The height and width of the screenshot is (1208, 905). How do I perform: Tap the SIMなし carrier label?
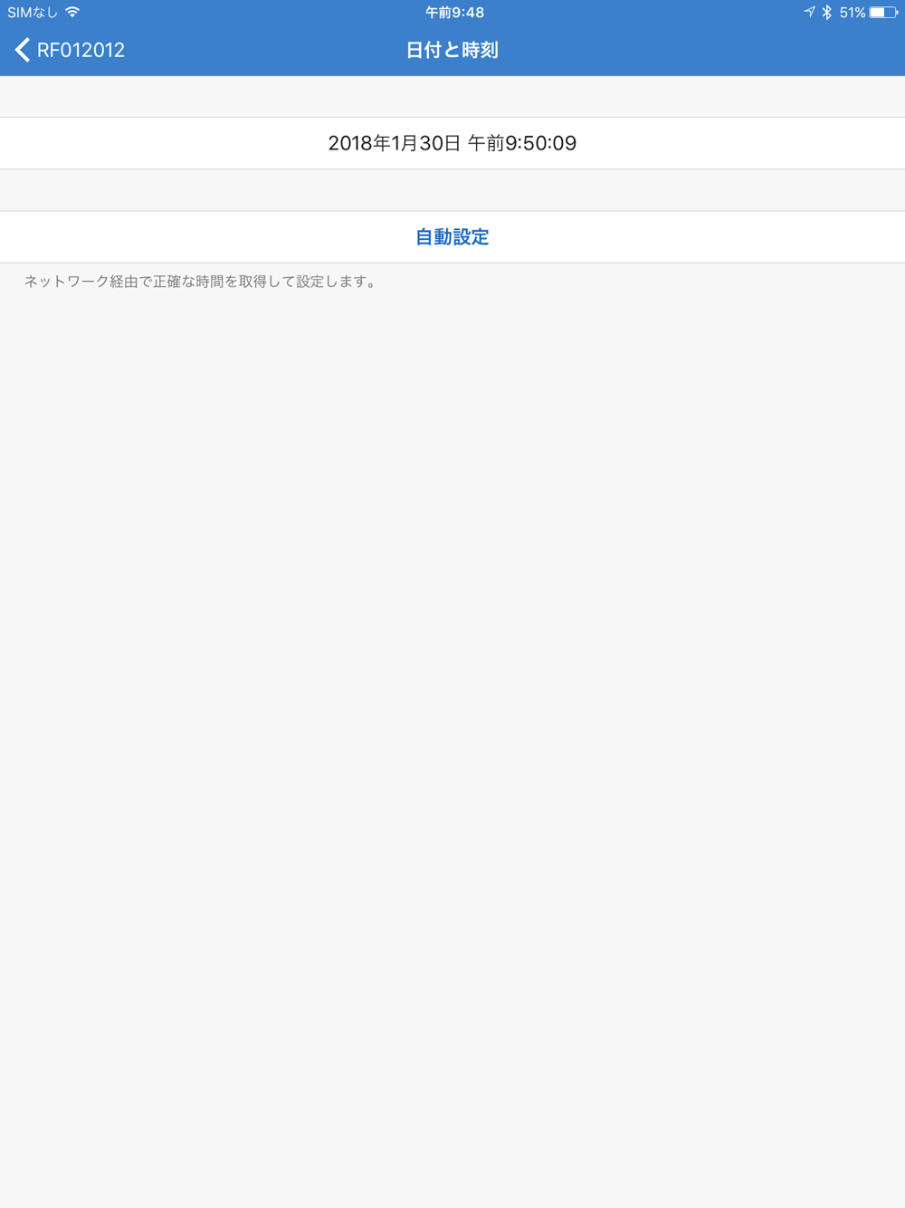pyautogui.click(x=33, y=13)
